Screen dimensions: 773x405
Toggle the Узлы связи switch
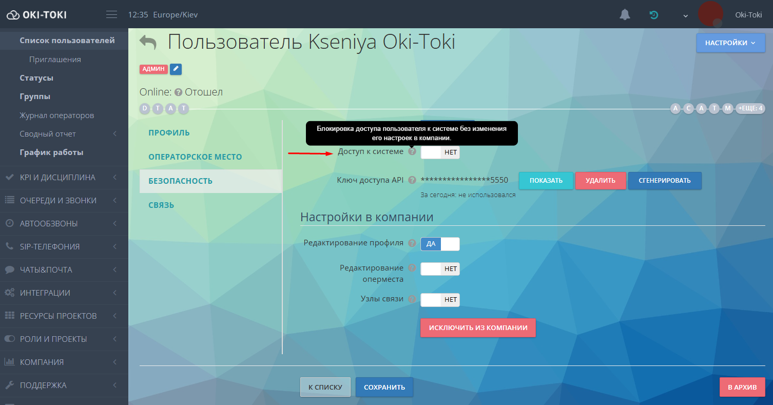click(x=440, y=300)
